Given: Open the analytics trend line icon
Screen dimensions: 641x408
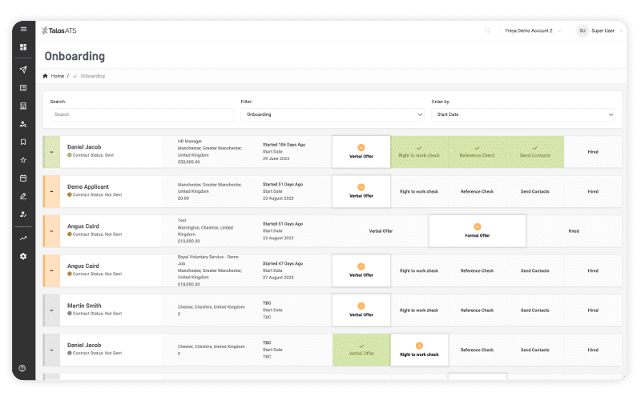Looking at the screenshot, I should (x=23, y=238).
